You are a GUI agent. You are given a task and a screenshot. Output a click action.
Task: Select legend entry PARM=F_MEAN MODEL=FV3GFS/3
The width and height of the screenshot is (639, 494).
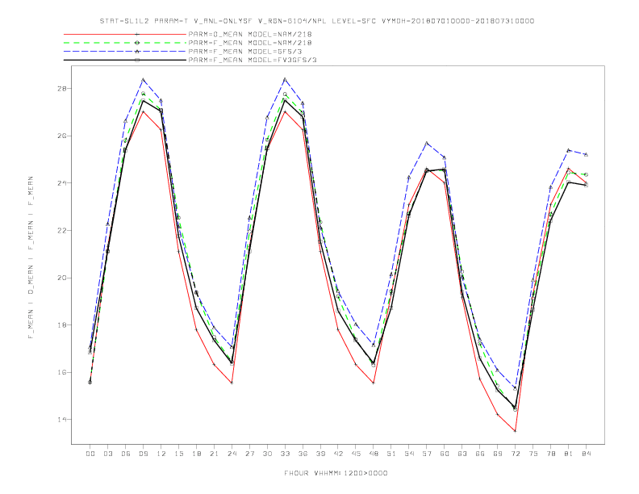pos(253,60)
